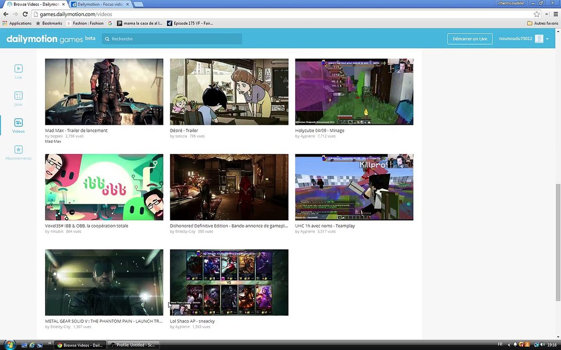Click the Windows Start button
Viewport: 561px width, 350px height.
point(10,345)
